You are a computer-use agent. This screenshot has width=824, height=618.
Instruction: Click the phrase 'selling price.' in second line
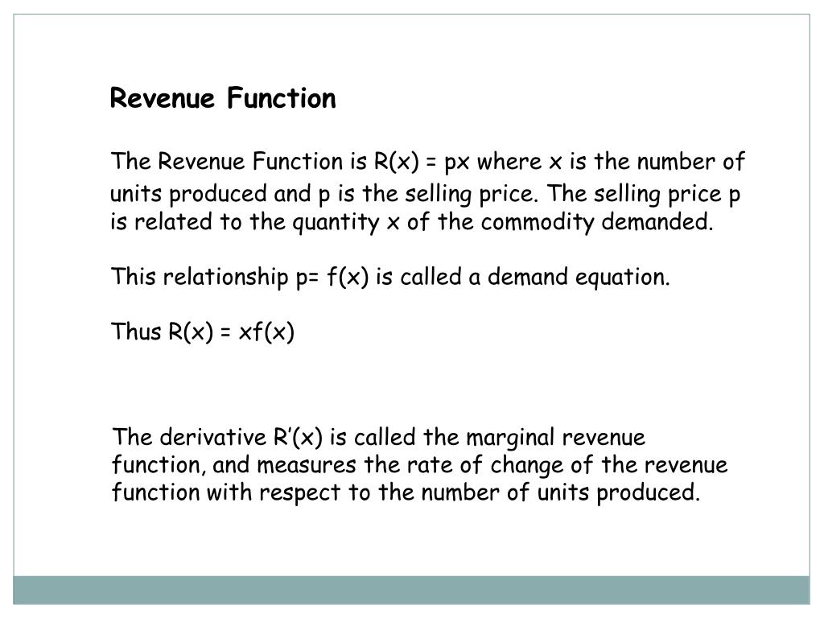pos(472,194)
